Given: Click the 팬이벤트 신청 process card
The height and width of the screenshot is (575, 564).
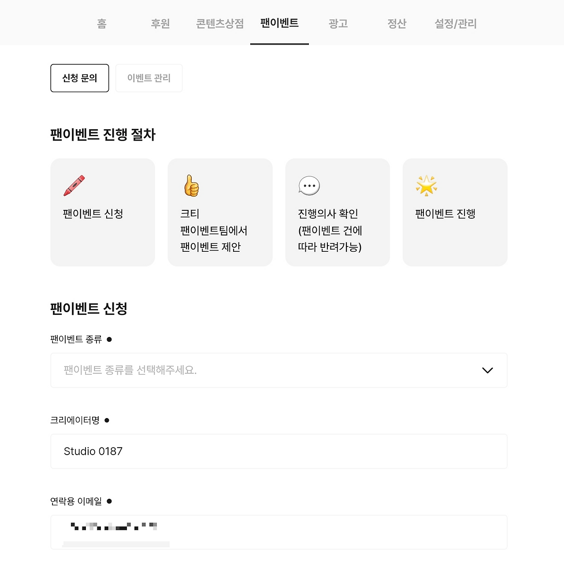Looking at the screenshot, I should [x=103, y=212].
